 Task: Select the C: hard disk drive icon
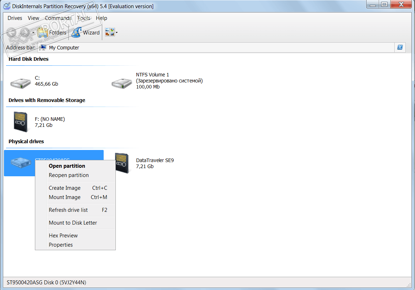(x=21, y=83)
